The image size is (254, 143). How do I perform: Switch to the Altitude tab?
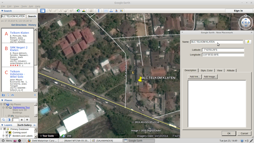pyautogui.click(x=230, y=70)
